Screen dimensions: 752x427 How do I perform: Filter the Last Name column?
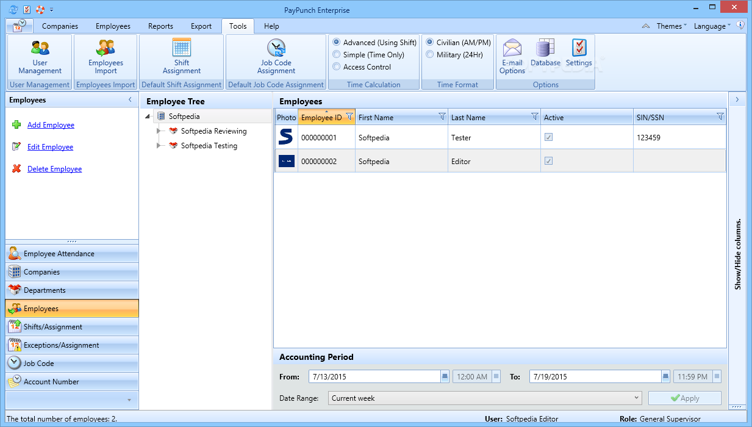click(x=535, y=117)
